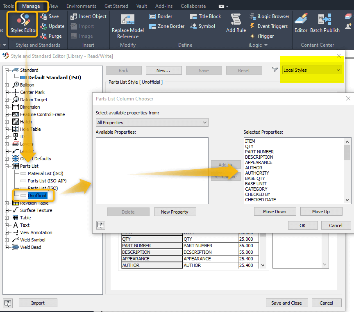Click the column table scrollbar down arrow
Screen dimensions: 354x312
[x=263, y=265]
